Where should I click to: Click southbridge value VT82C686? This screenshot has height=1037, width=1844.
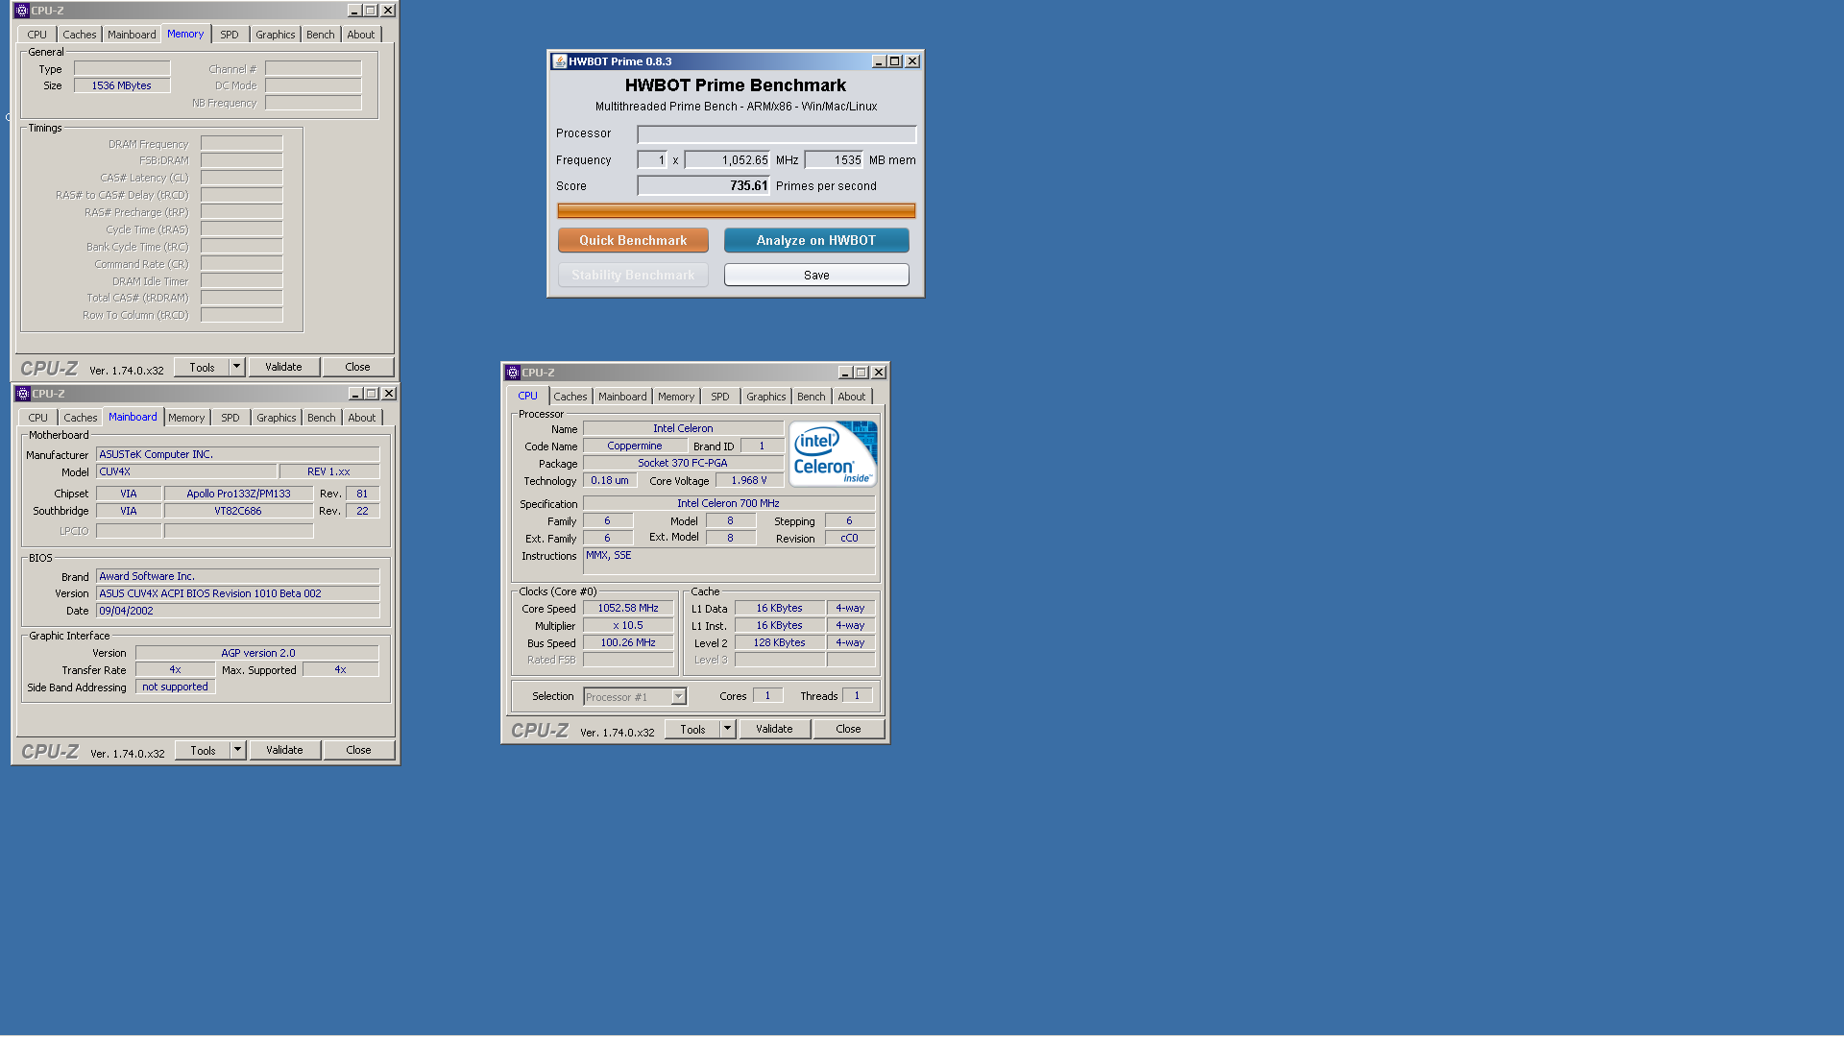(x=238, y=511)
